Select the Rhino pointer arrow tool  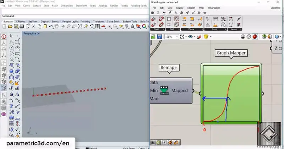coord(11,36)
